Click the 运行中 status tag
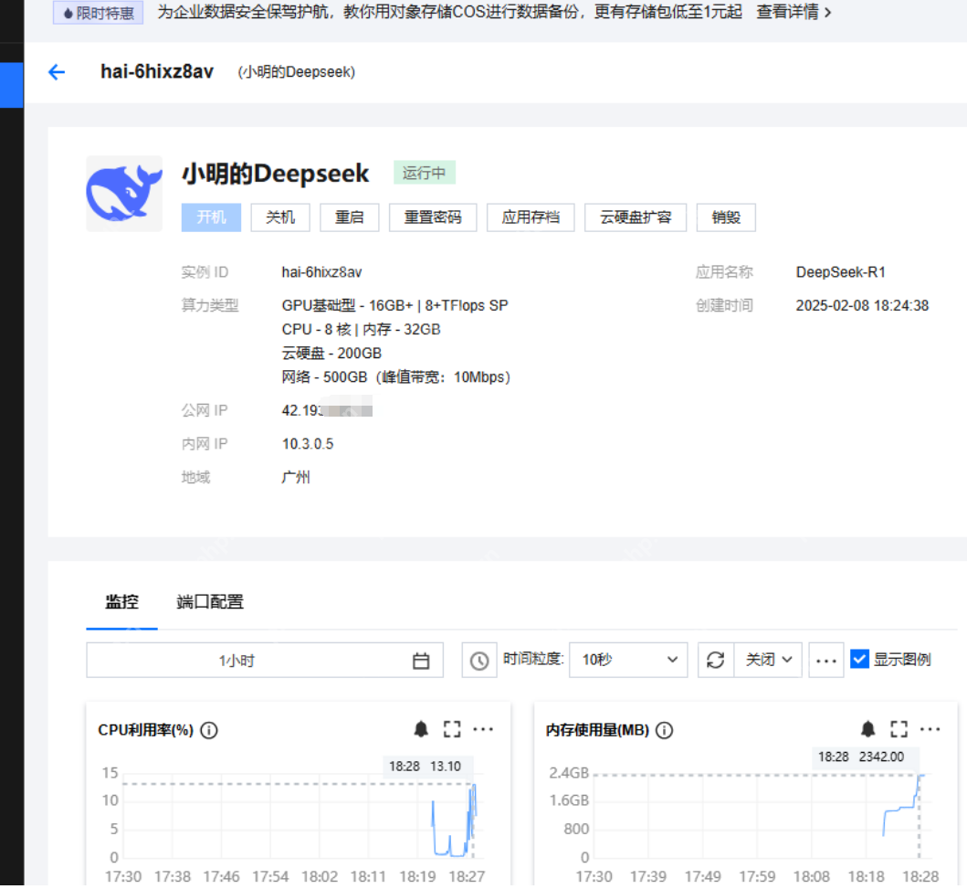The image size is (967, 889). click(x=425, y=173)
